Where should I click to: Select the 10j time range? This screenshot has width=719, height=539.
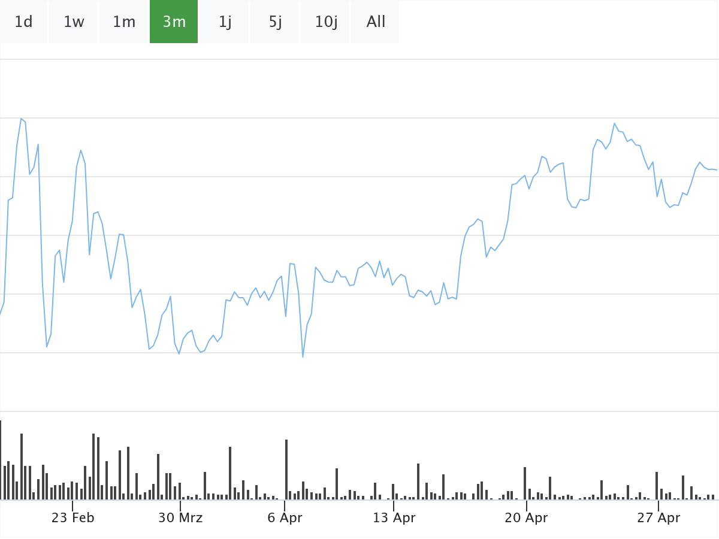[326, 22]
